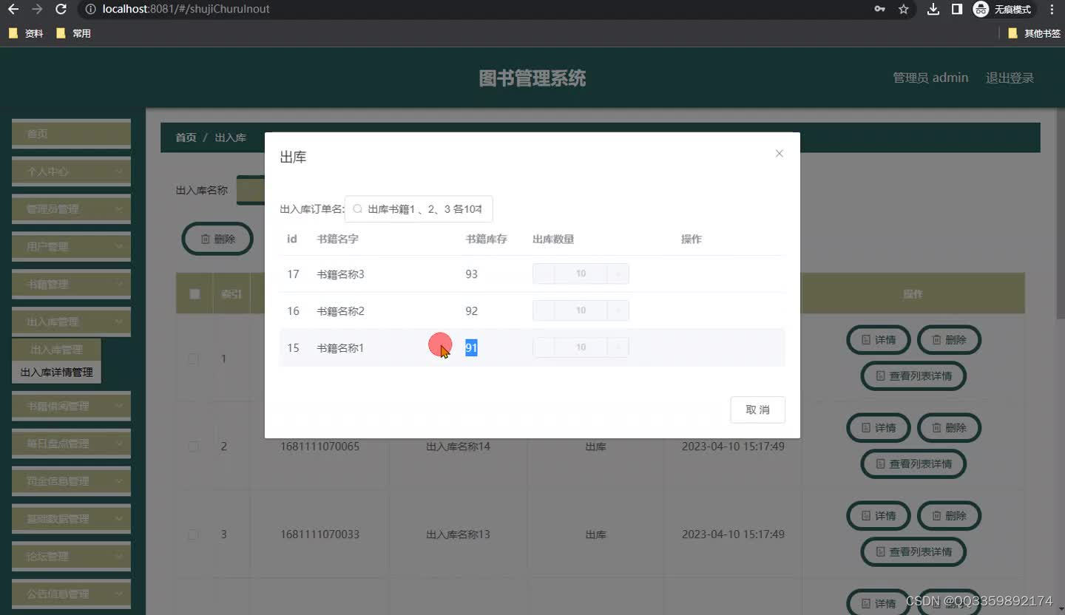Image resolution: width=1065 pixels, height=615 pixels.
Task: Decrease 出库数量 for 书籍名称1
Action: pyautogui.click(x=544, y=347)
